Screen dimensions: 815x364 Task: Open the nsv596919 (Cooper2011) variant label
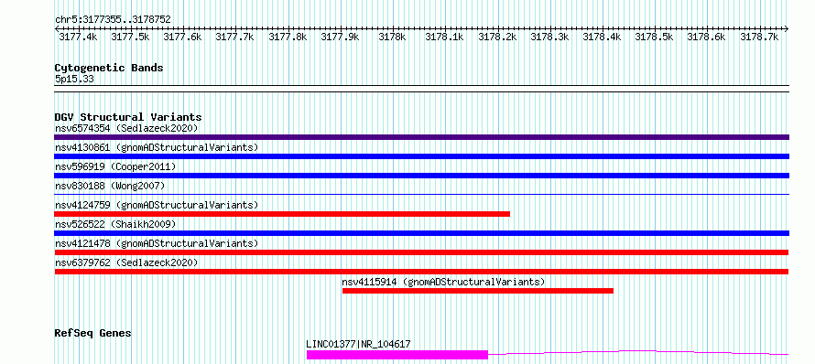point(115,166)
